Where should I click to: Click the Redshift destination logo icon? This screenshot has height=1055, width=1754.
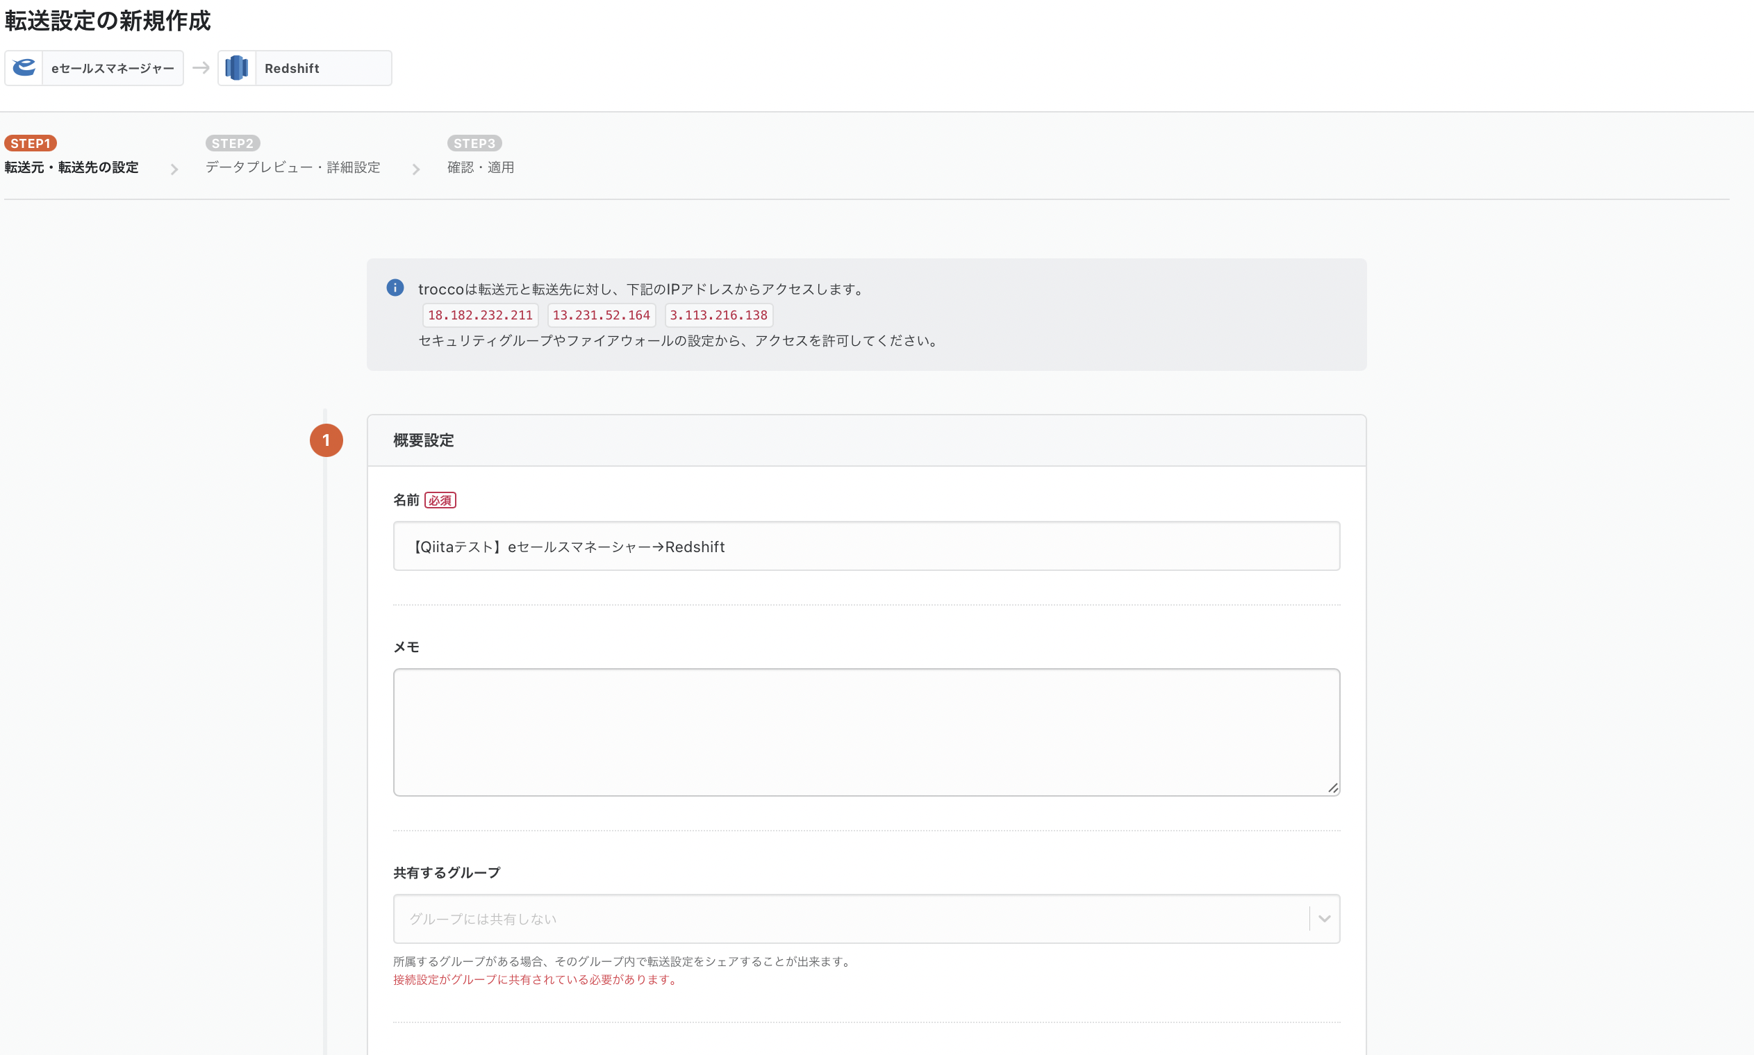(237, 68)
